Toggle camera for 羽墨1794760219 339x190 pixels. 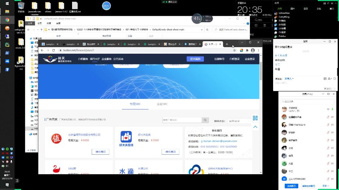332,125
